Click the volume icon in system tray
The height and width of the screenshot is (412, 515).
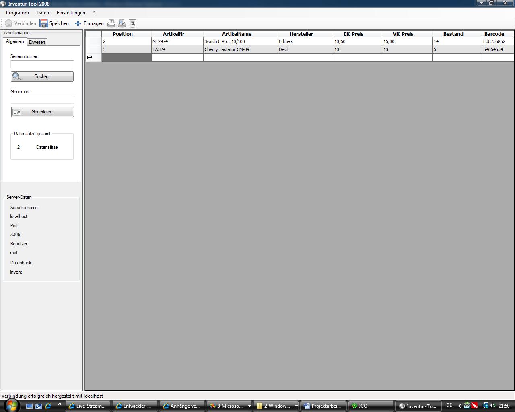click(493, 406)
